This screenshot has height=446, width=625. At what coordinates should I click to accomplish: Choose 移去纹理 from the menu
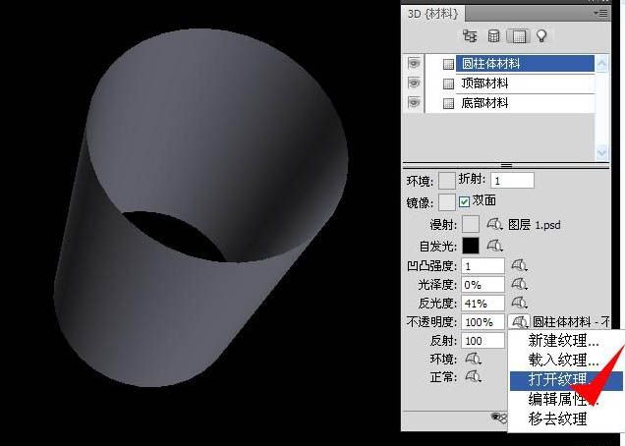[x=558, y=418]
